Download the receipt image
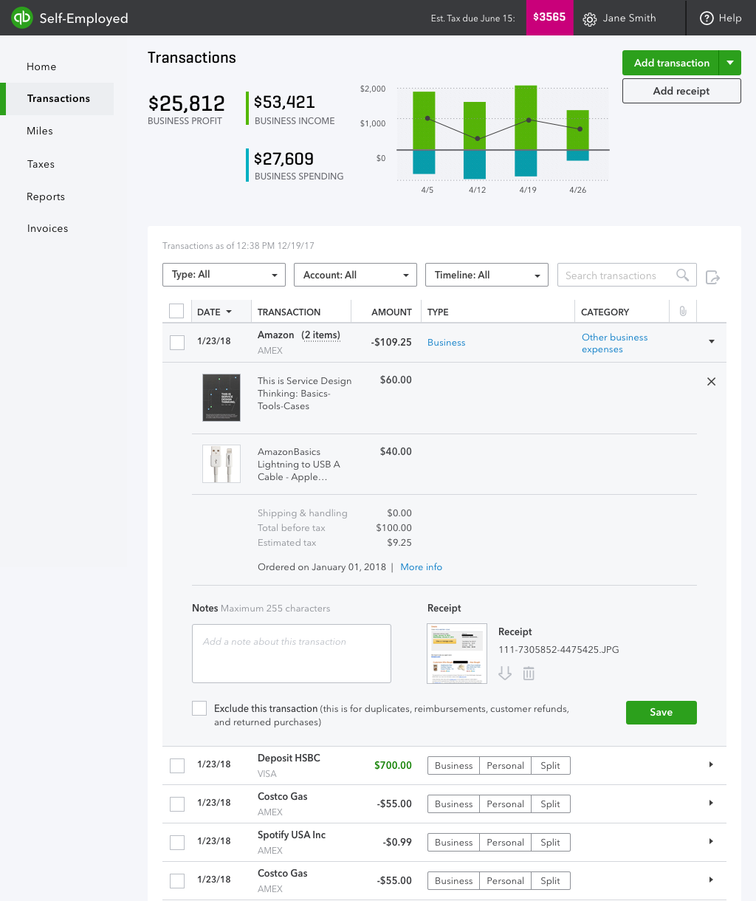The image size is (756, 901). 505,673
